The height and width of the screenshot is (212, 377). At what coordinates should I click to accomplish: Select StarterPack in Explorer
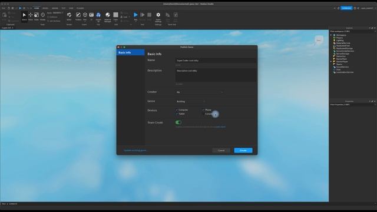(342, 59)
